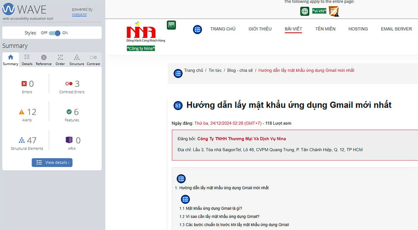This screenshot has height=230, width=418.
Task: Click the Nina company logo
Action: pyautogui.click(x=145, y=32)
